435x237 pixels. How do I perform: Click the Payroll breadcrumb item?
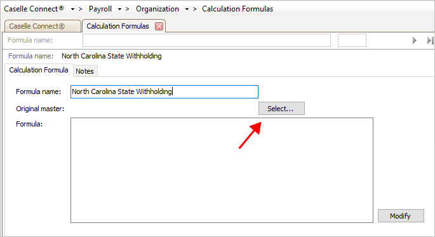pos(100,9)
